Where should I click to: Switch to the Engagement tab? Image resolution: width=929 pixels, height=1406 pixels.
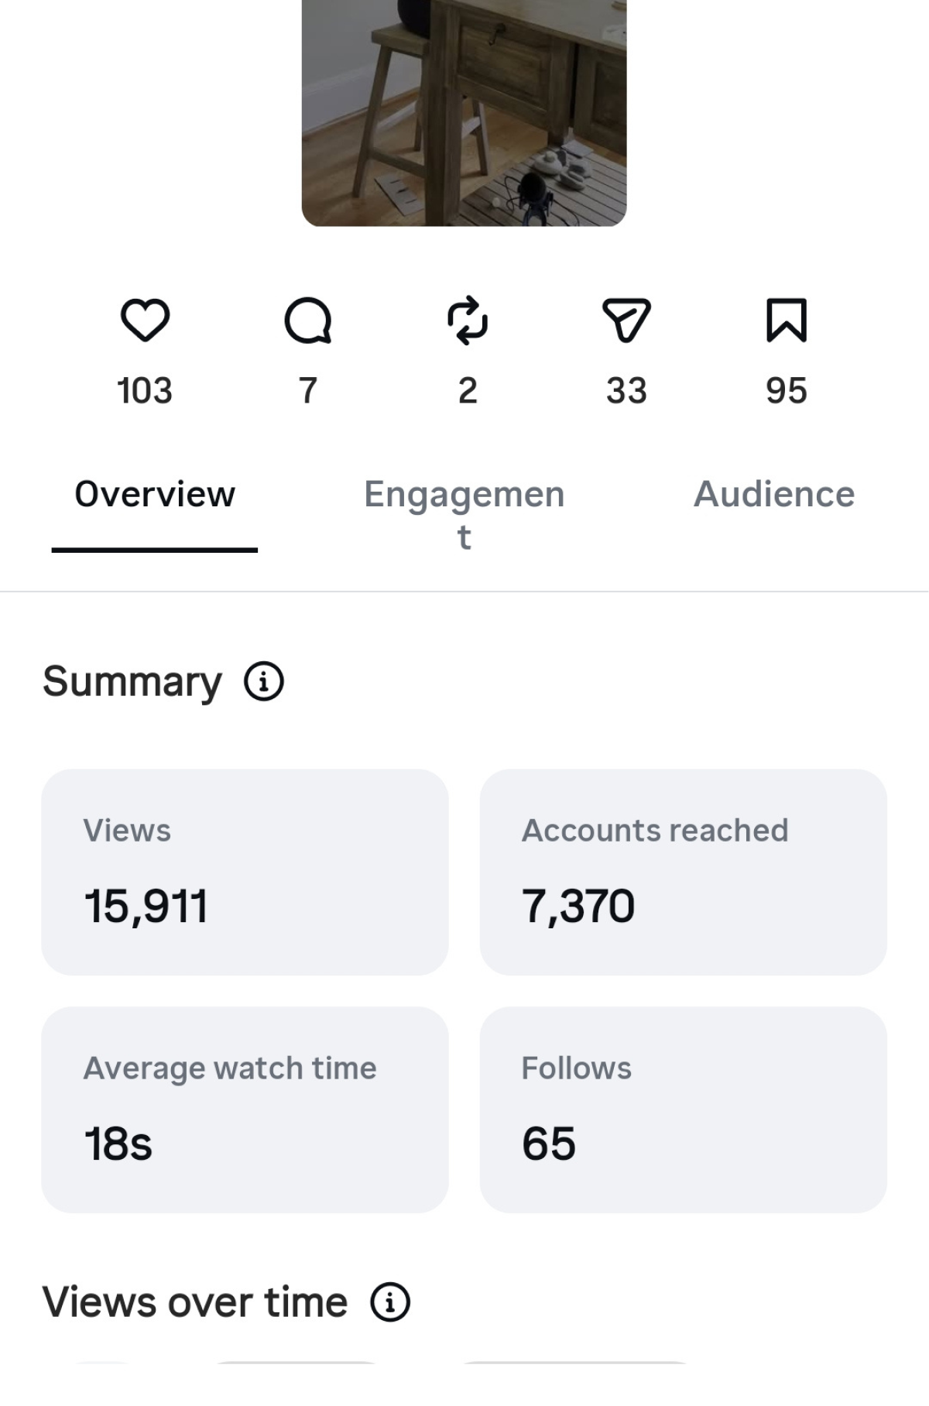click(x=464, y=514)
